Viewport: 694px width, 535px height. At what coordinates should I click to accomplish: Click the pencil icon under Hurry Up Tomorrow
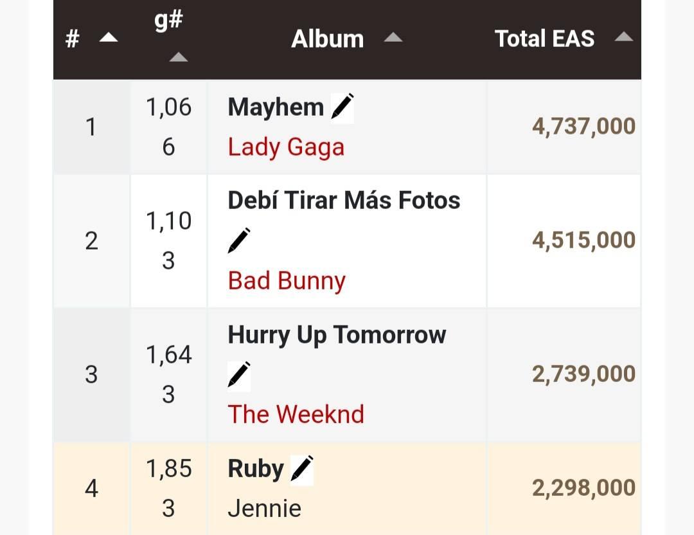239,375
